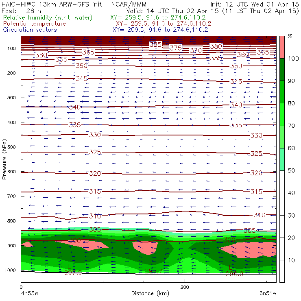The image size is (301, 301).
Task: Click the '800' pressure axis tick label
Action: (x=11, y=221)
